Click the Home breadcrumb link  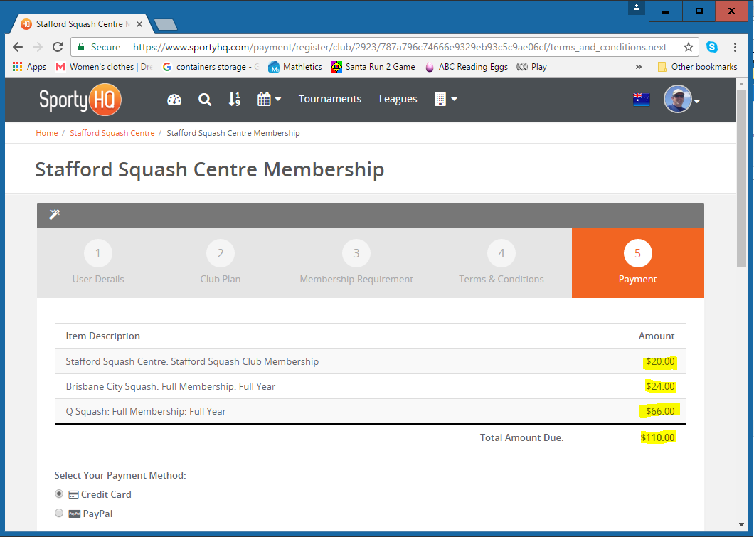pos(47,133)
